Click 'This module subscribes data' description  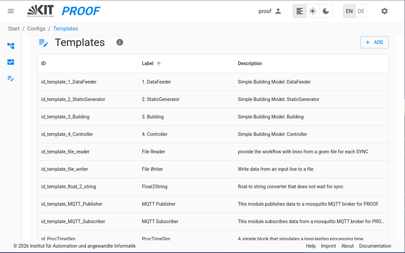(311, 221)
